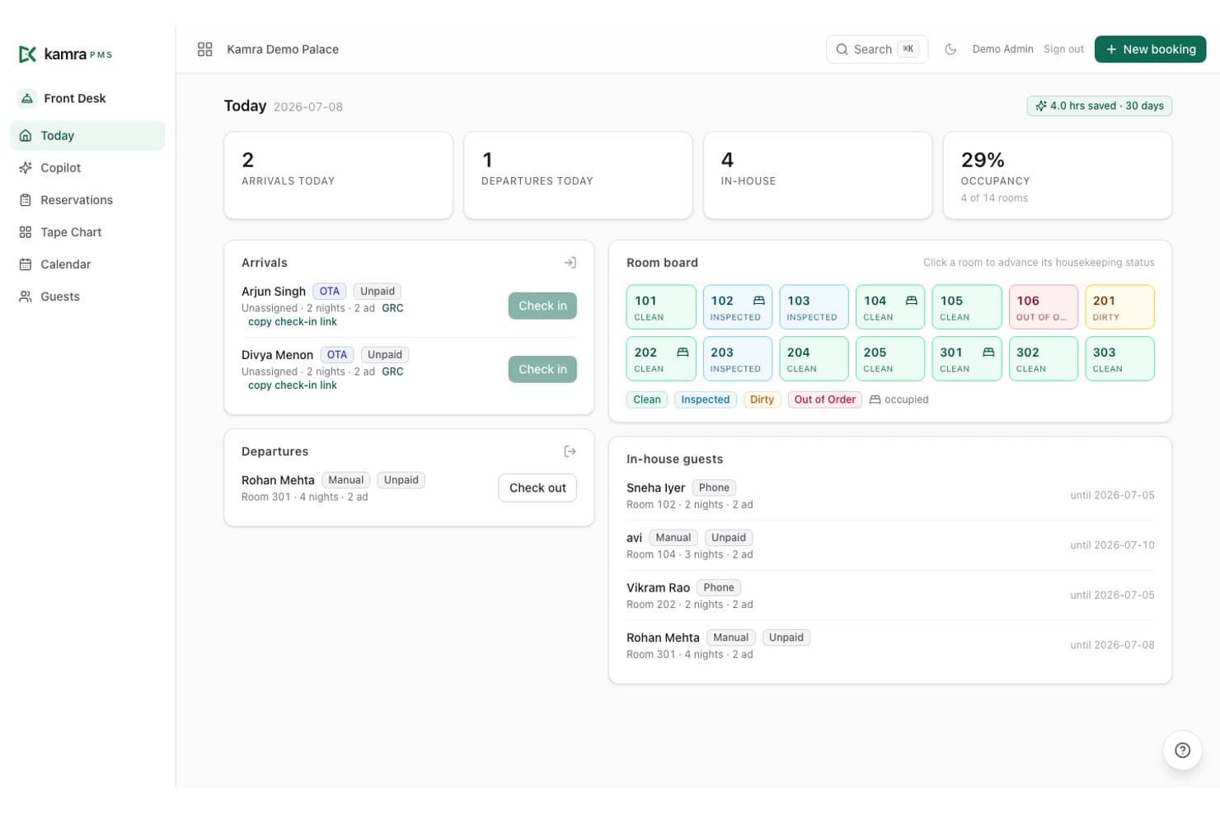Advance status of room 105
Screen dimensions: 1220x813
point(967,307)
